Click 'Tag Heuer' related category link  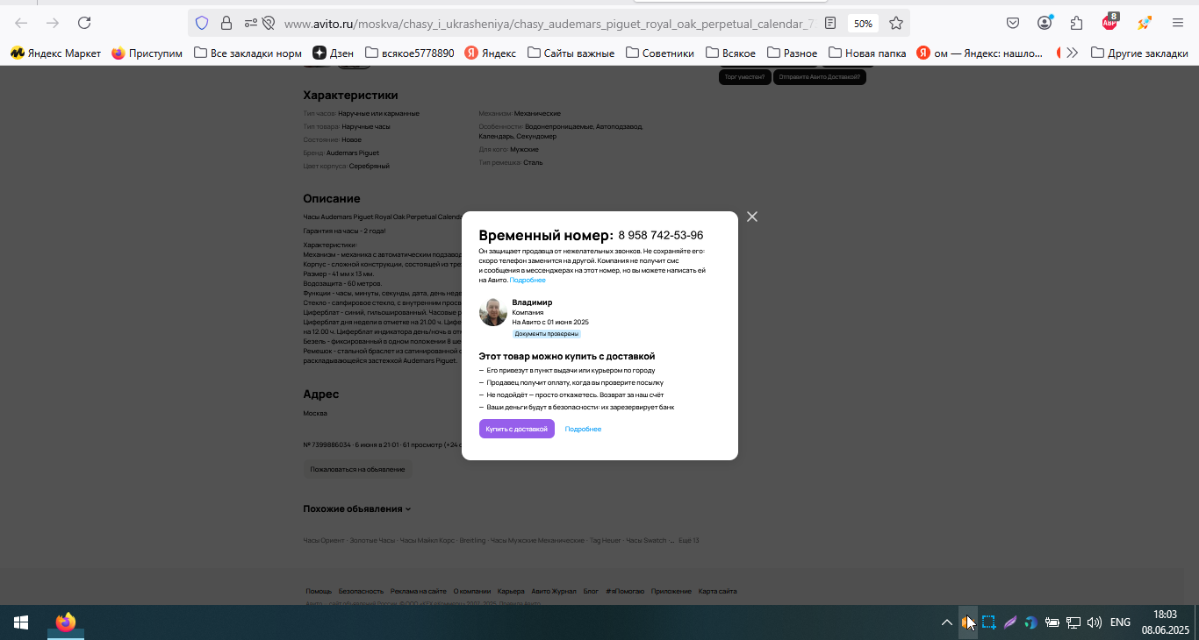tap(605, 540)
